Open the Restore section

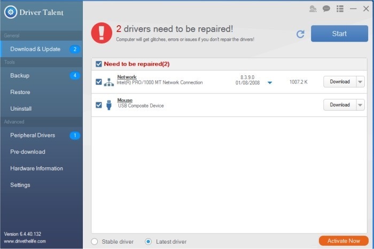coord(41,92)
